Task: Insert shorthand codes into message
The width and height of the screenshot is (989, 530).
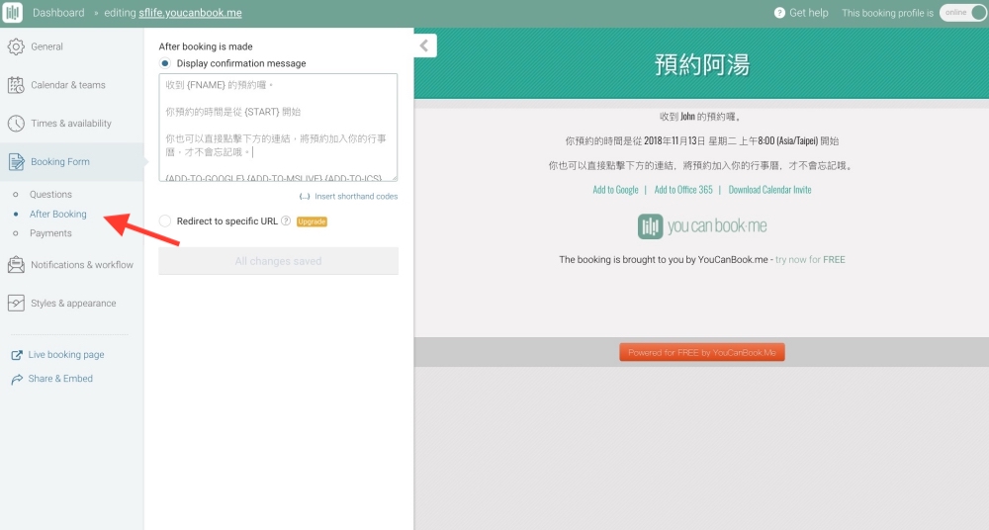Action: 355,197
